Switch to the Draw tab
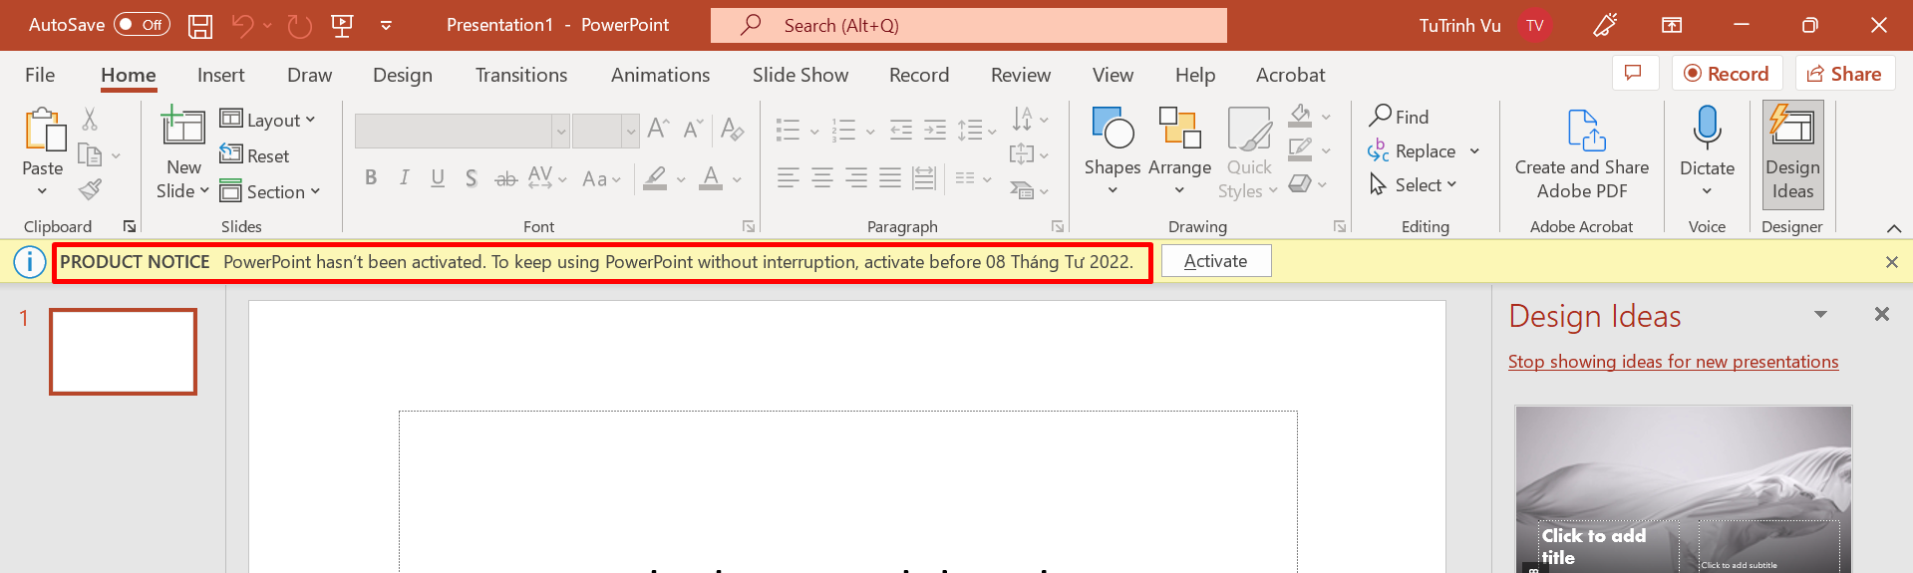 pyautogui.click(x=309, y=75)
